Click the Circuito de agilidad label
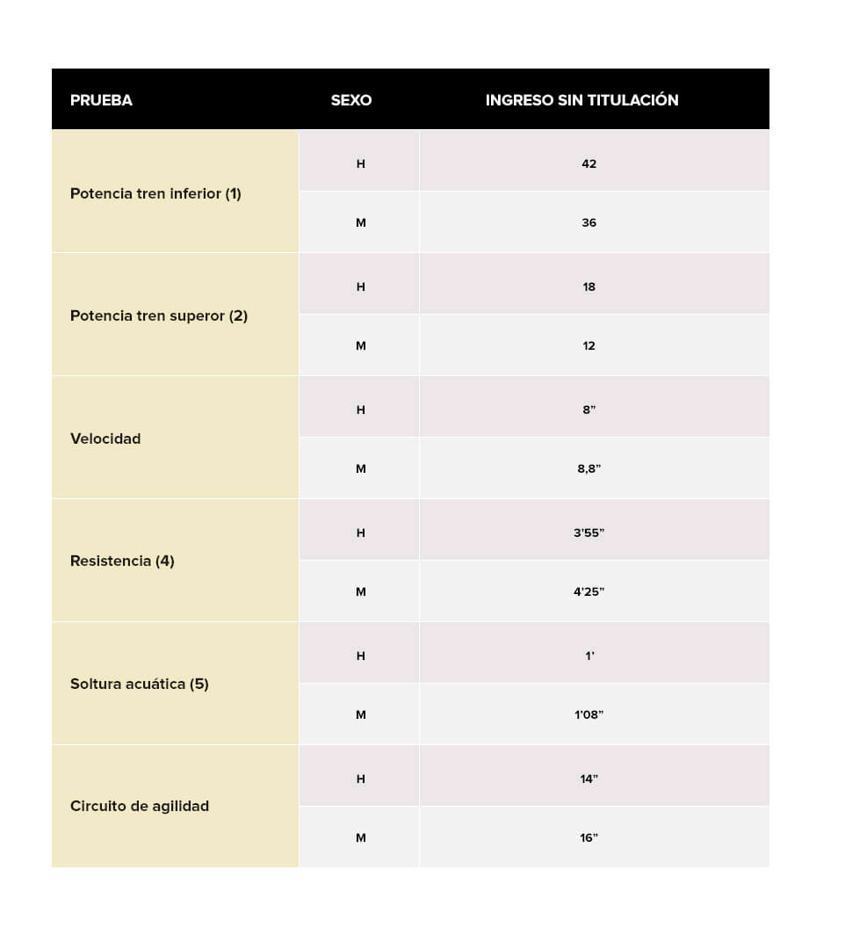The width and height of the screenshot is (845, 935). pyautogui.click(x=140, y=806)
